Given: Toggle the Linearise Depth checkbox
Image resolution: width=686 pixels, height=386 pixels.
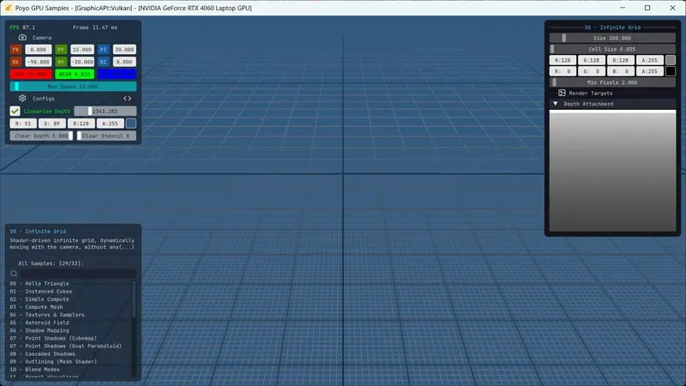Looking at the screenshot, I should pos(15,112).
